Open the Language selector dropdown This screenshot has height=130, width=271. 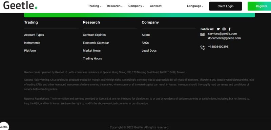coord(195,6)
